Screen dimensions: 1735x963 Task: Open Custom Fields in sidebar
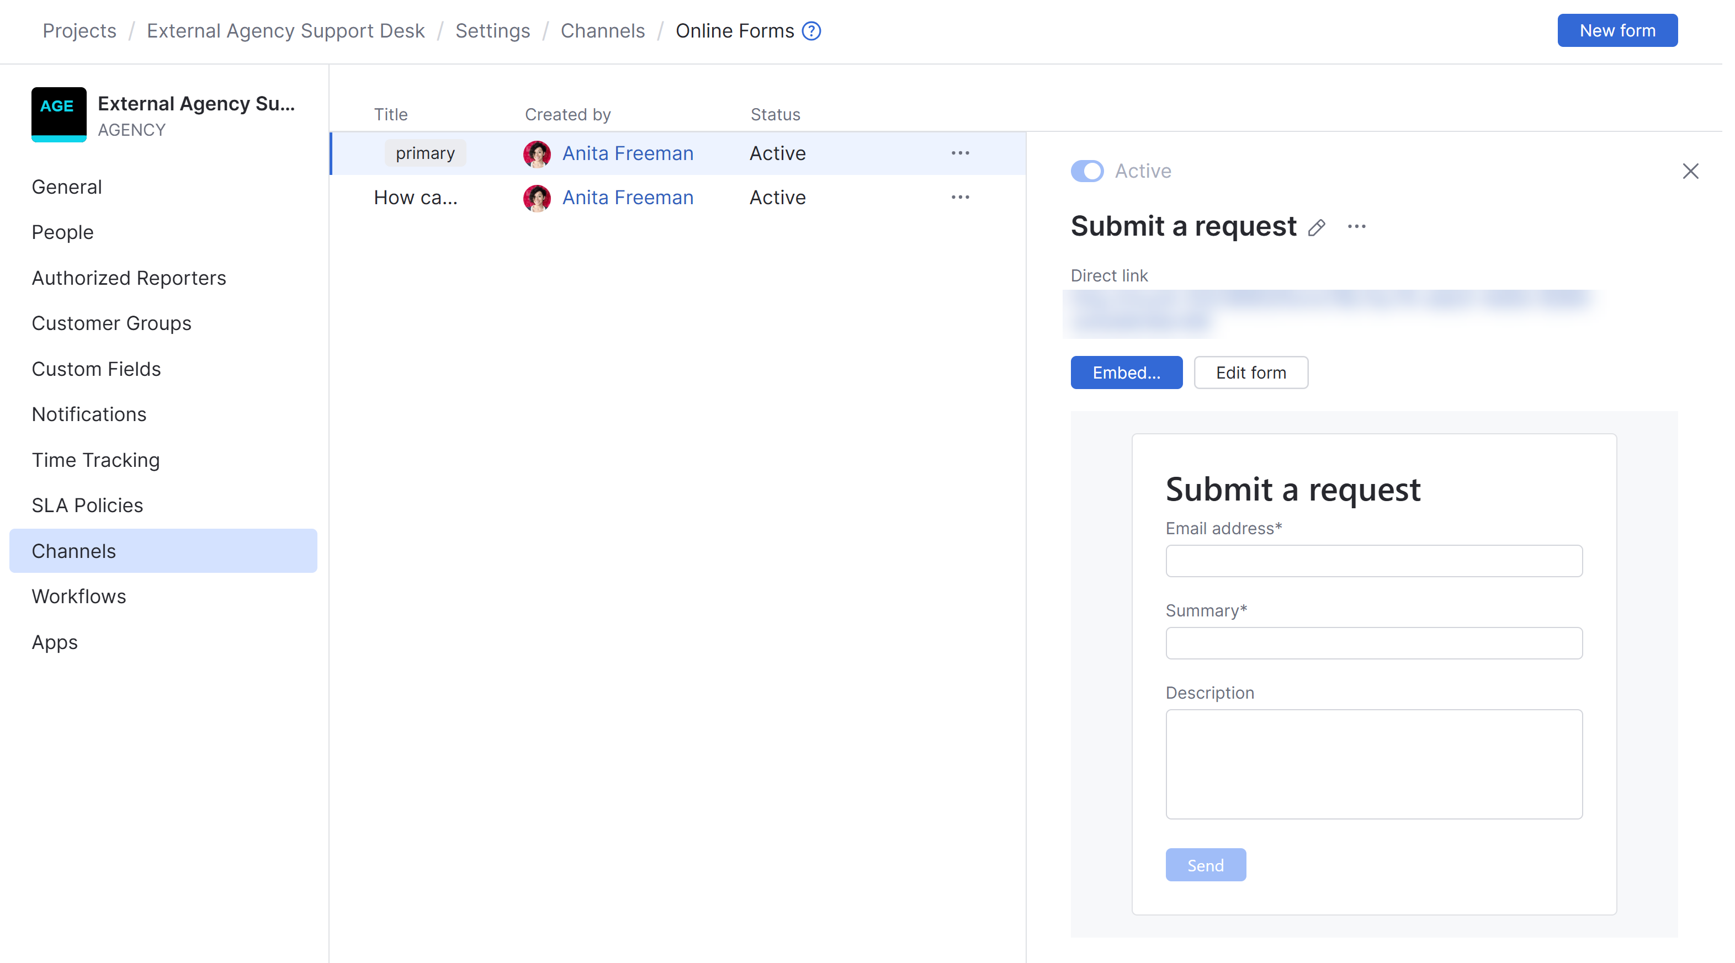point(96,369)
